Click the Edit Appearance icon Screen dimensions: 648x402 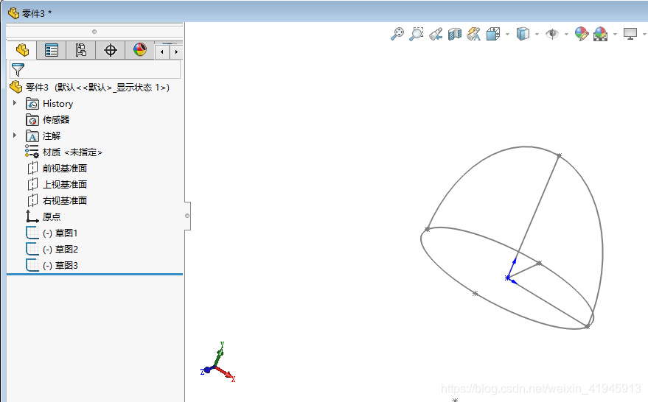point(582,34)
